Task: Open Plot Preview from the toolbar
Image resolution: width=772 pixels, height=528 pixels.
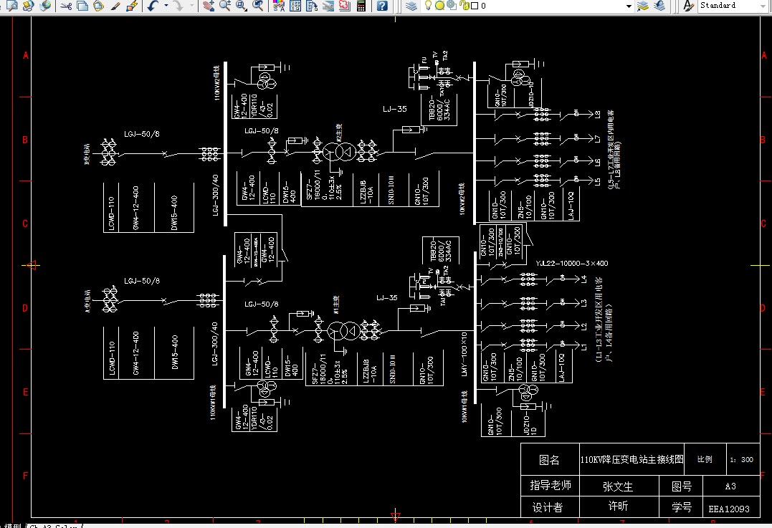Action: (12, 6)
